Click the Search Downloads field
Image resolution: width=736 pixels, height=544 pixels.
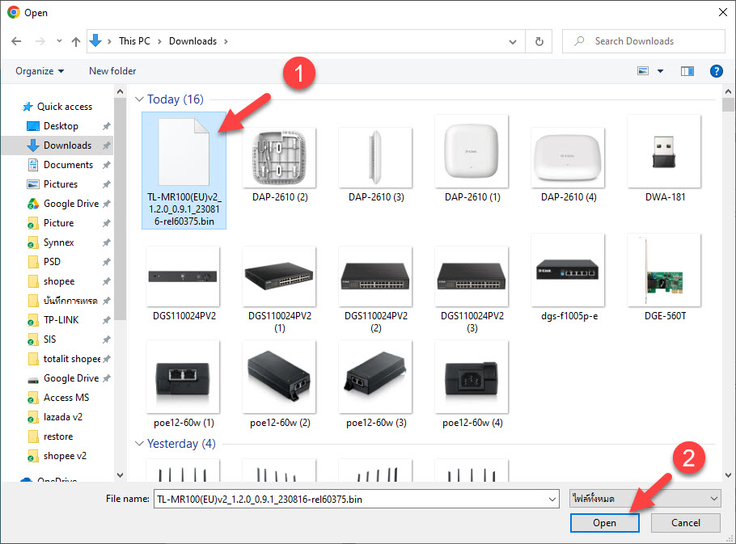coord(643,41)
